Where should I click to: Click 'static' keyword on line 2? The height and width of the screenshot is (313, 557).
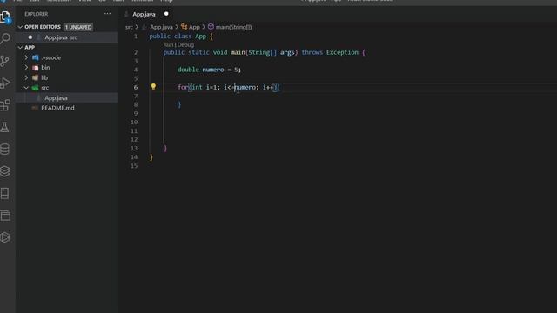point(198,52)
